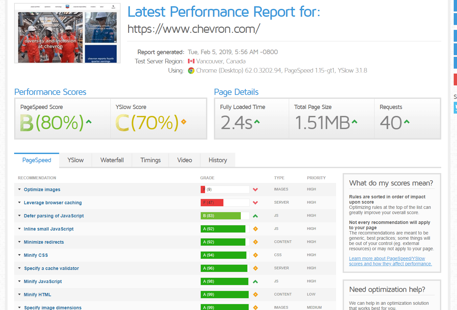Open the Minify JavaScript link text
This screenshot has height=310, width=457.
pos(43,281)
